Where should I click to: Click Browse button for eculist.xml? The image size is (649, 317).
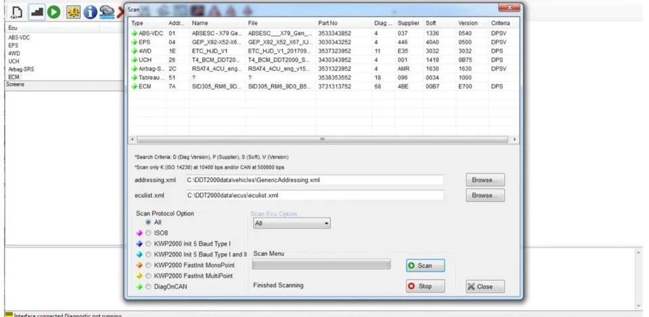485,195
